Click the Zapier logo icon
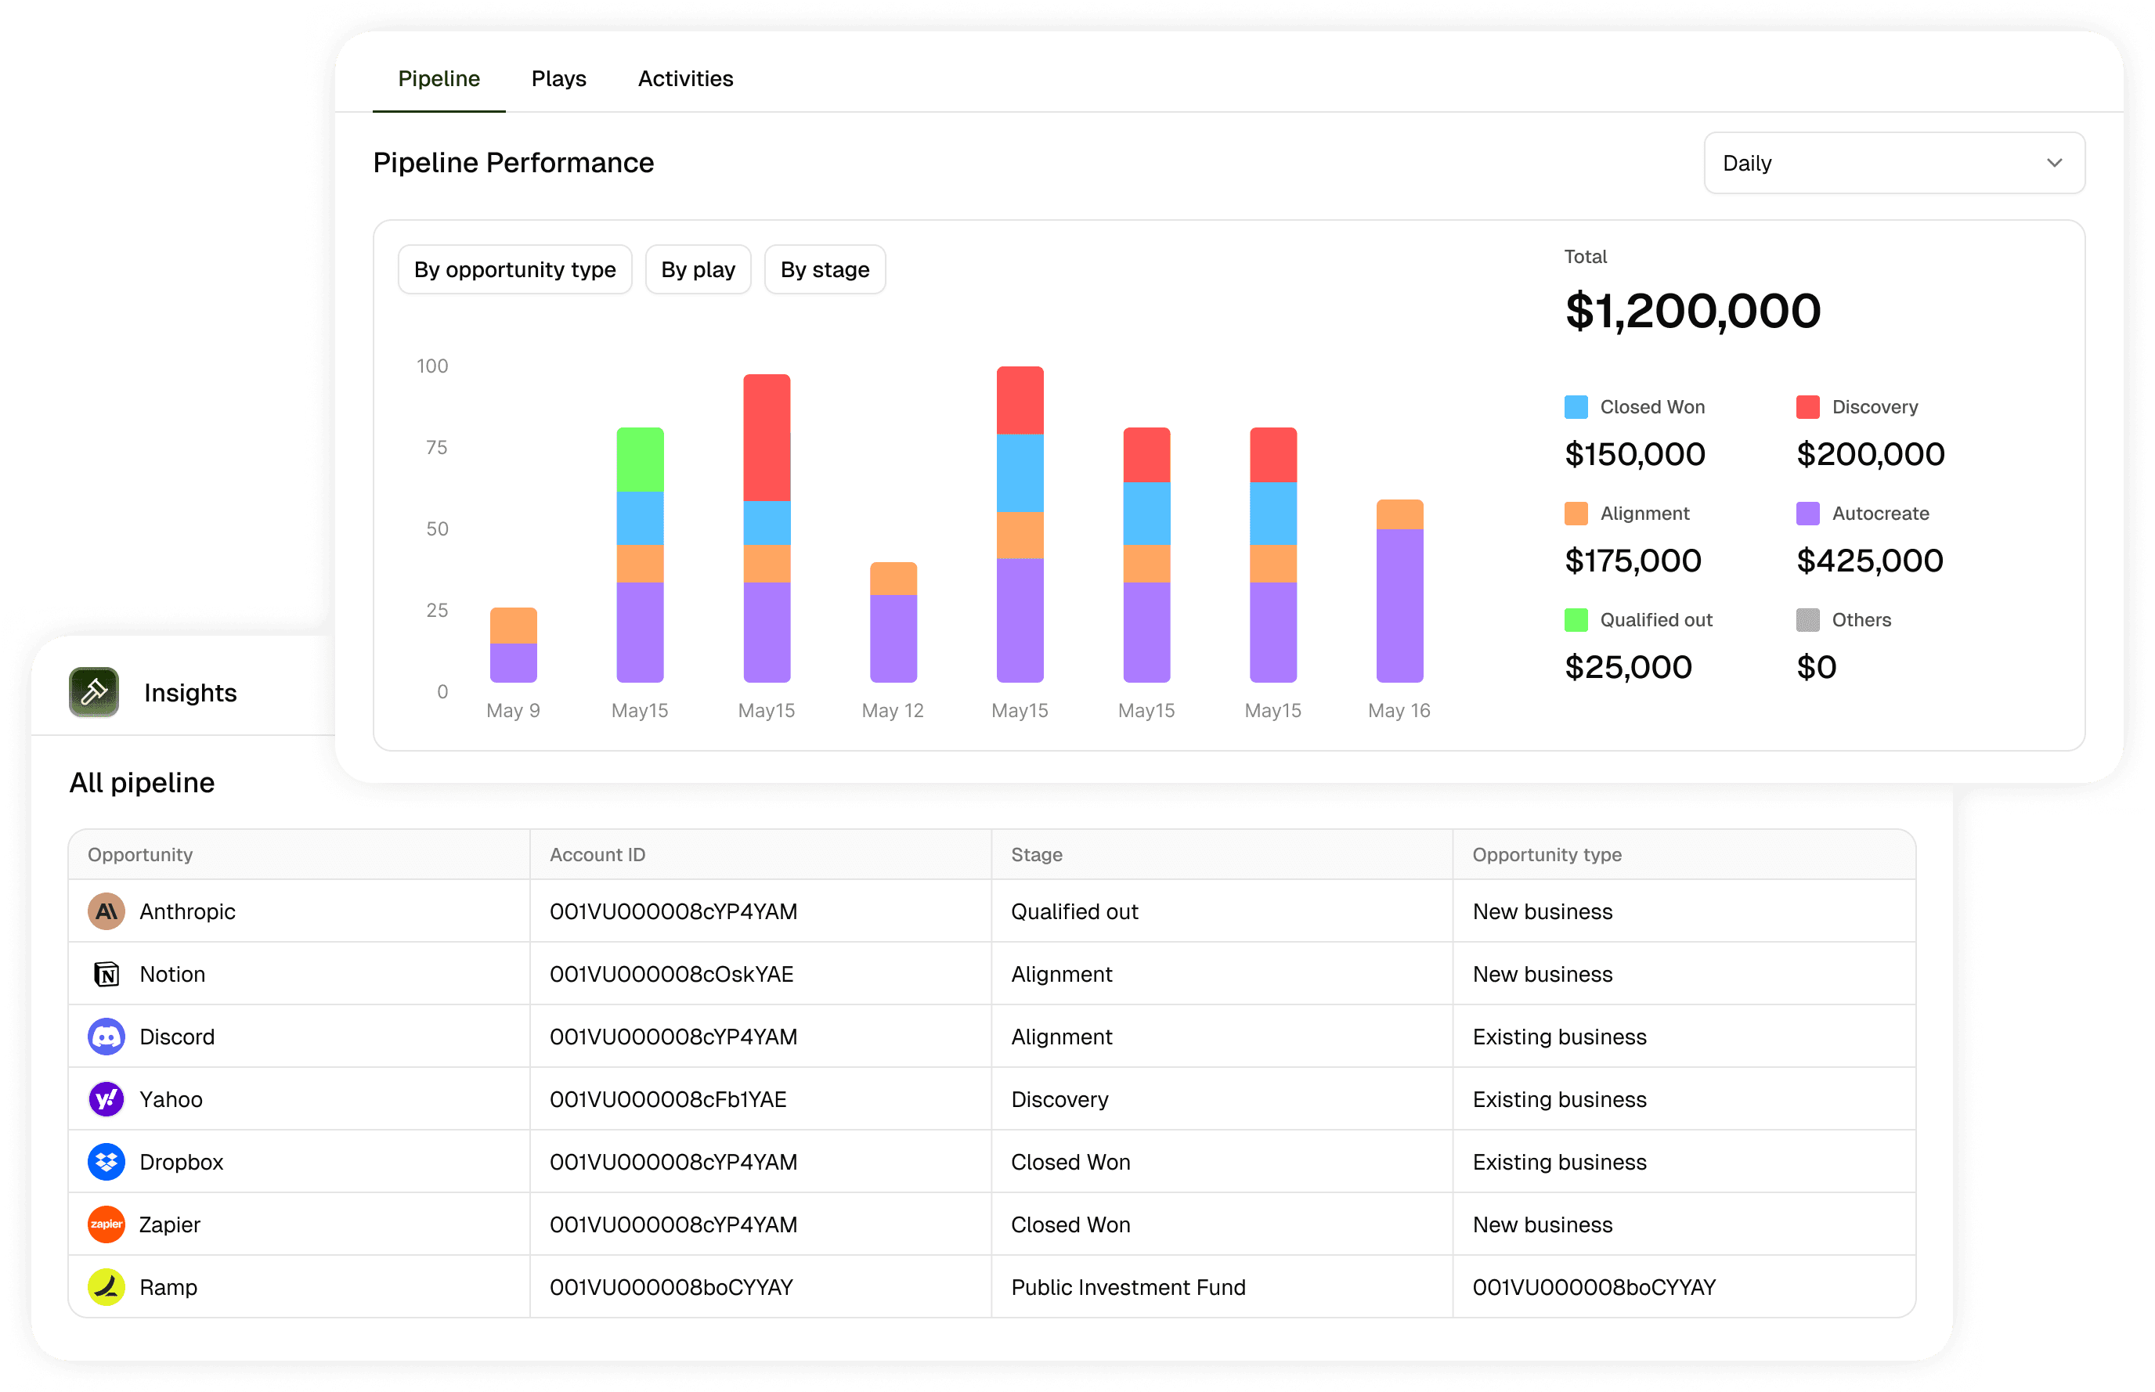Viewport: 2155px width, 1392px height. (106, 1224)
